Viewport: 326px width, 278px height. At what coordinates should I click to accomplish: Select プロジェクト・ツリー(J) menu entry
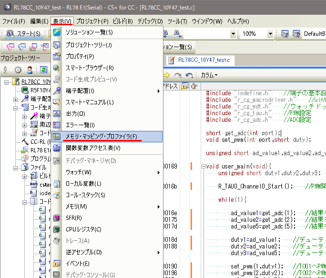click(107, 45)
